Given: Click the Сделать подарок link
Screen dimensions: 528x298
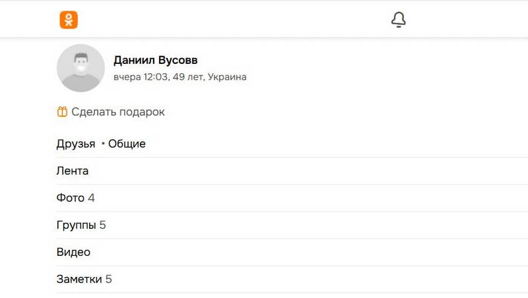Looking at the screenshot, I should [117, 112].
